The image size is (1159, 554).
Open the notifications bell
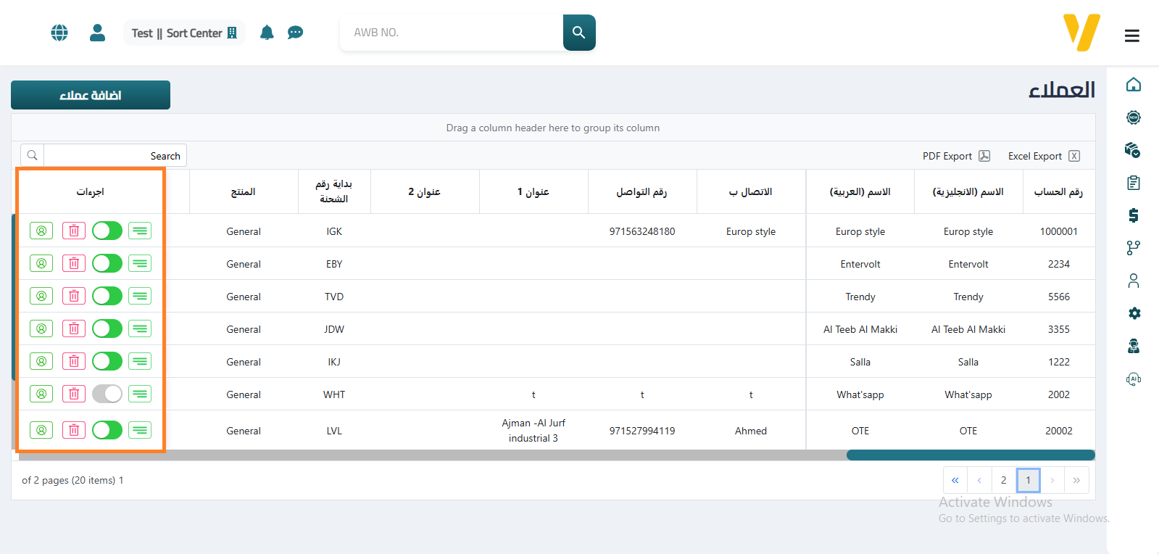pyautogui.click(x=267, y=33)
